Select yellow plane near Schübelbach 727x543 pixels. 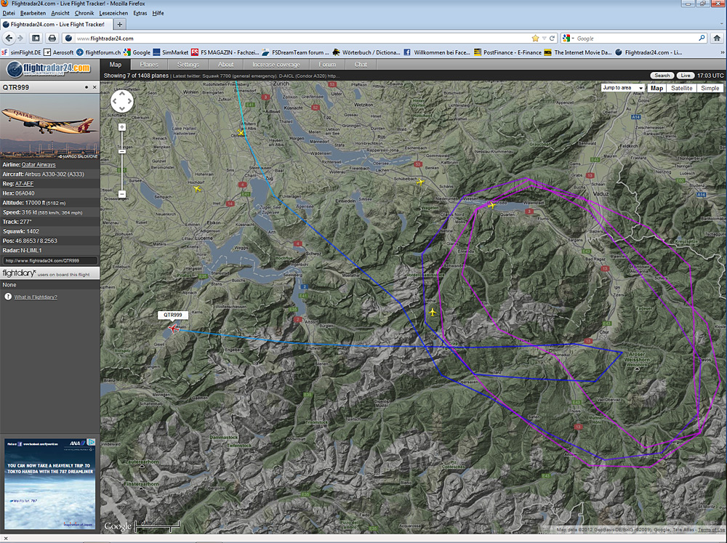420,182
